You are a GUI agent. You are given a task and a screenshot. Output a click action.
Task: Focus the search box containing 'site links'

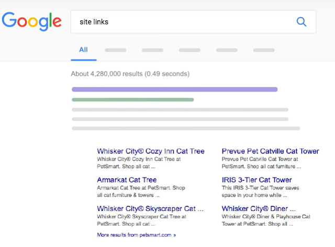(193, 22)
